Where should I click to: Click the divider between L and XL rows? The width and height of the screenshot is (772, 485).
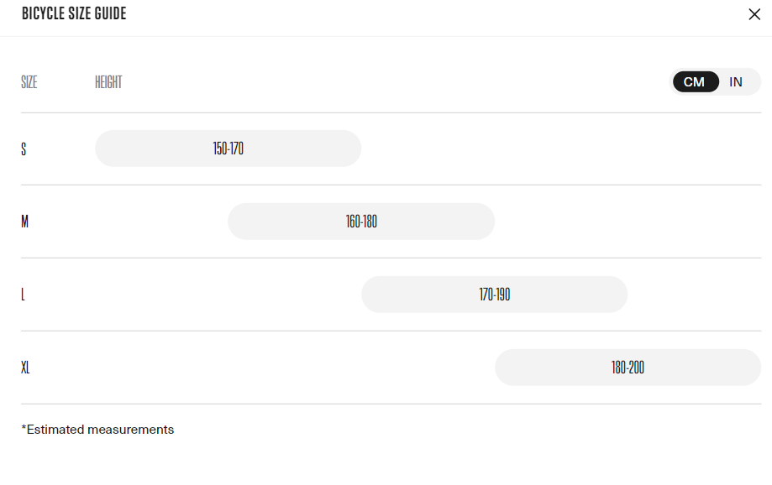pyautogui.click(x=391, y=331)
